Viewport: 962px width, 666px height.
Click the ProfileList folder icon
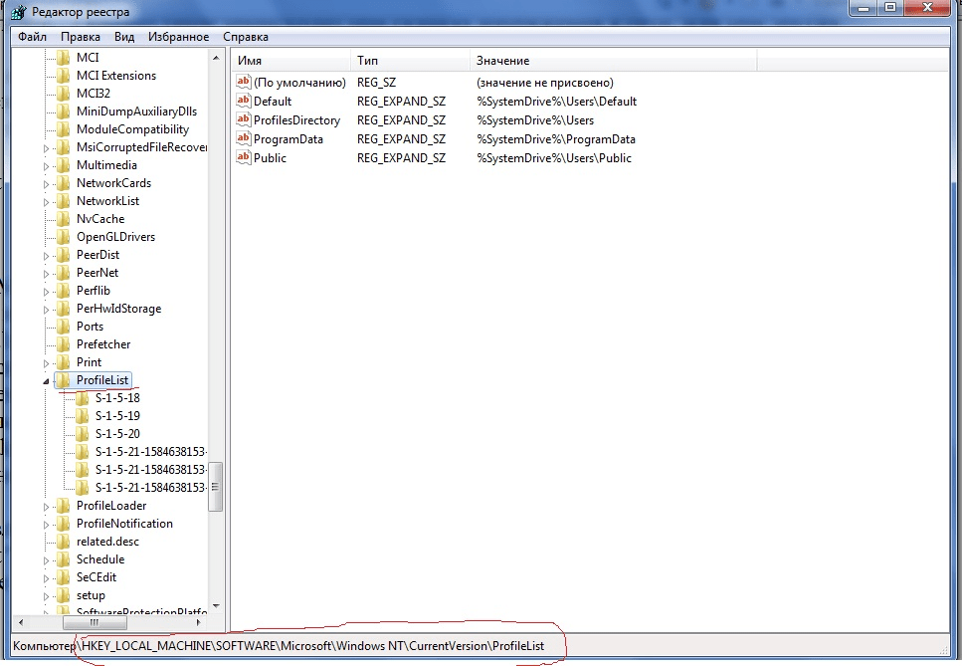[x=64, y=380]
